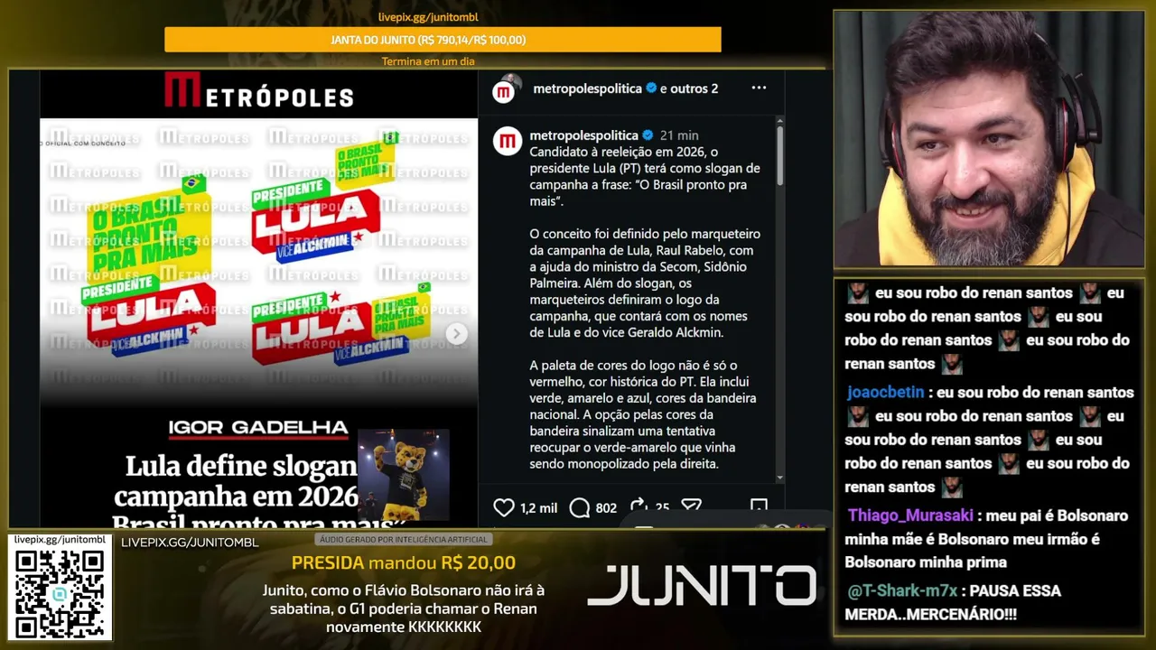View the '1,2 mil' likes count
Viewport: 1156px width, 650px height.
(x=538, y=508)
